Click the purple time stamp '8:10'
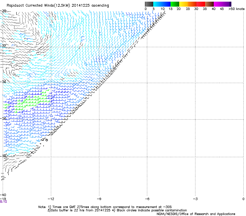 (x=3, y=202)
